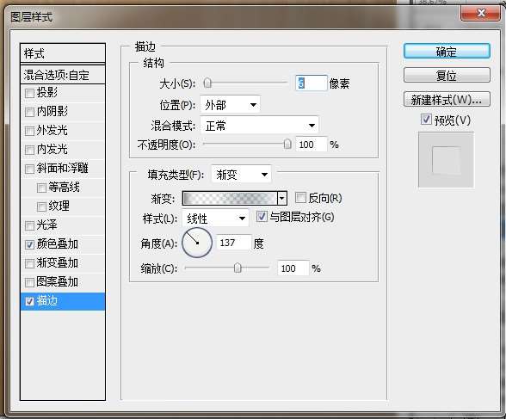
Task: Open the 位置 dropdown showing 外部
Action: 230,105
